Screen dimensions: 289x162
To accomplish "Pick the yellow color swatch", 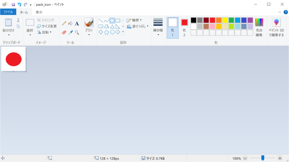I will coord(225,20).
